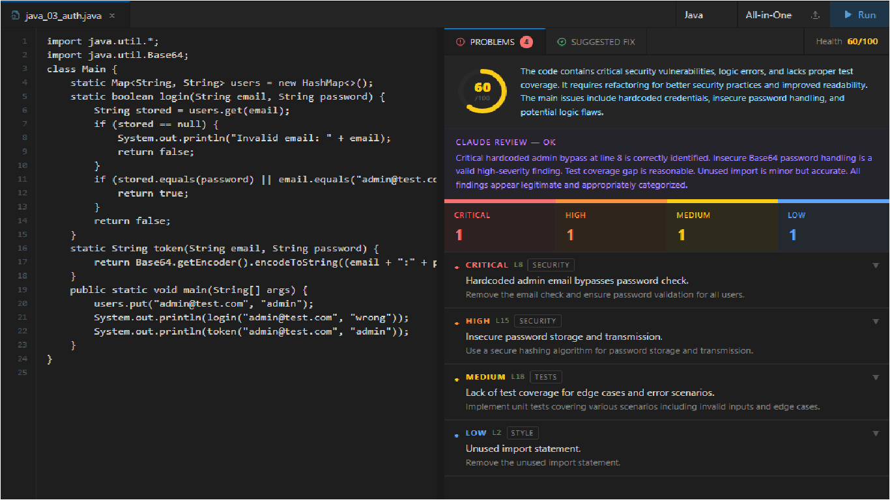
Task: Click the checkmark icon on Suggested Fix tab
Action: (x=562, y=42)
